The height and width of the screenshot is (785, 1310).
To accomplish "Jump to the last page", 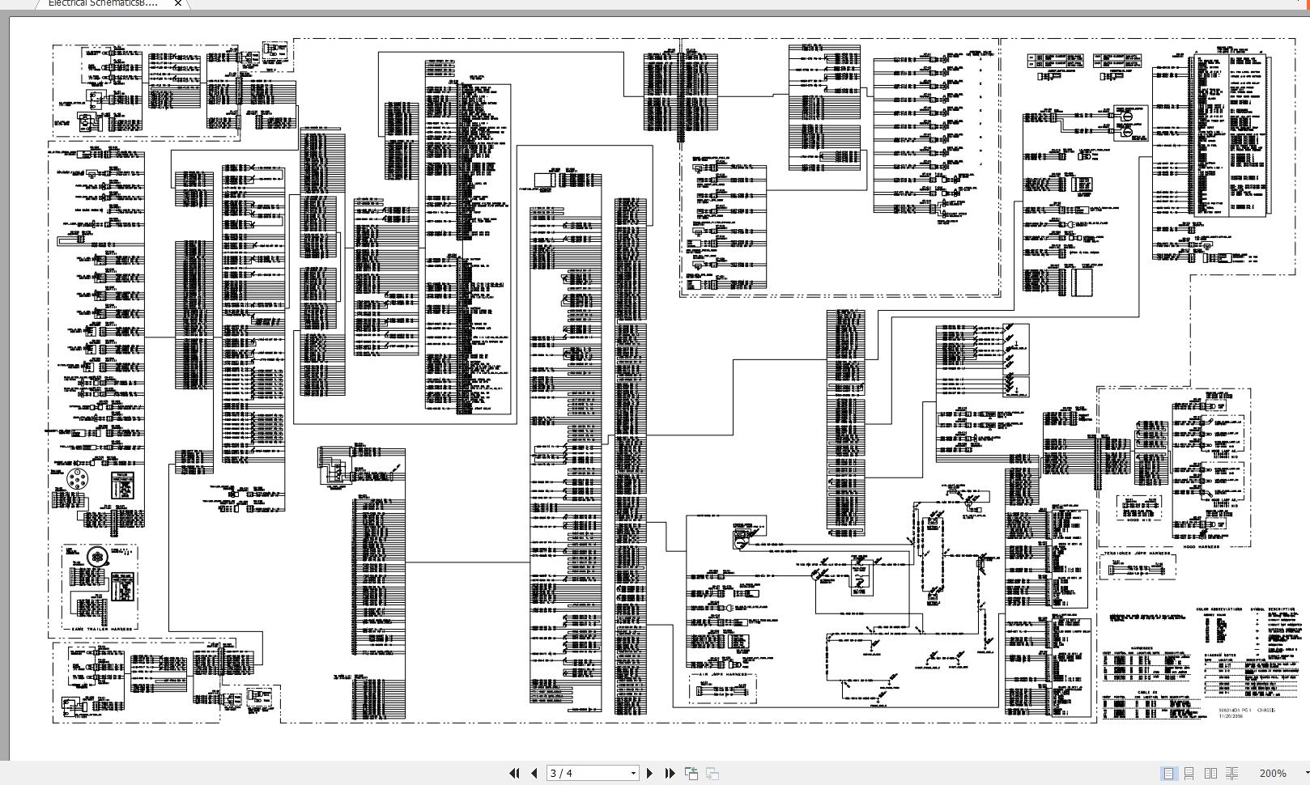I will (x=670, y=774).
